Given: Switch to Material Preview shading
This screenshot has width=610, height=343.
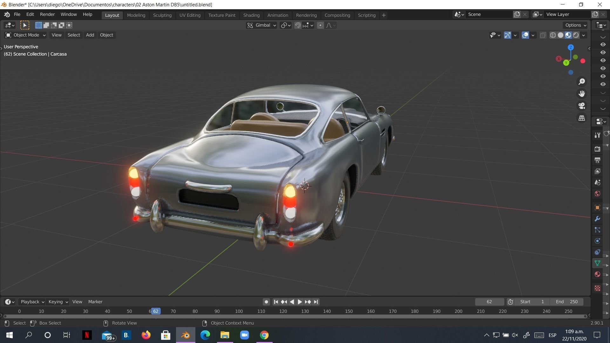Looking at the screenshot, I should tap(568, 35).
